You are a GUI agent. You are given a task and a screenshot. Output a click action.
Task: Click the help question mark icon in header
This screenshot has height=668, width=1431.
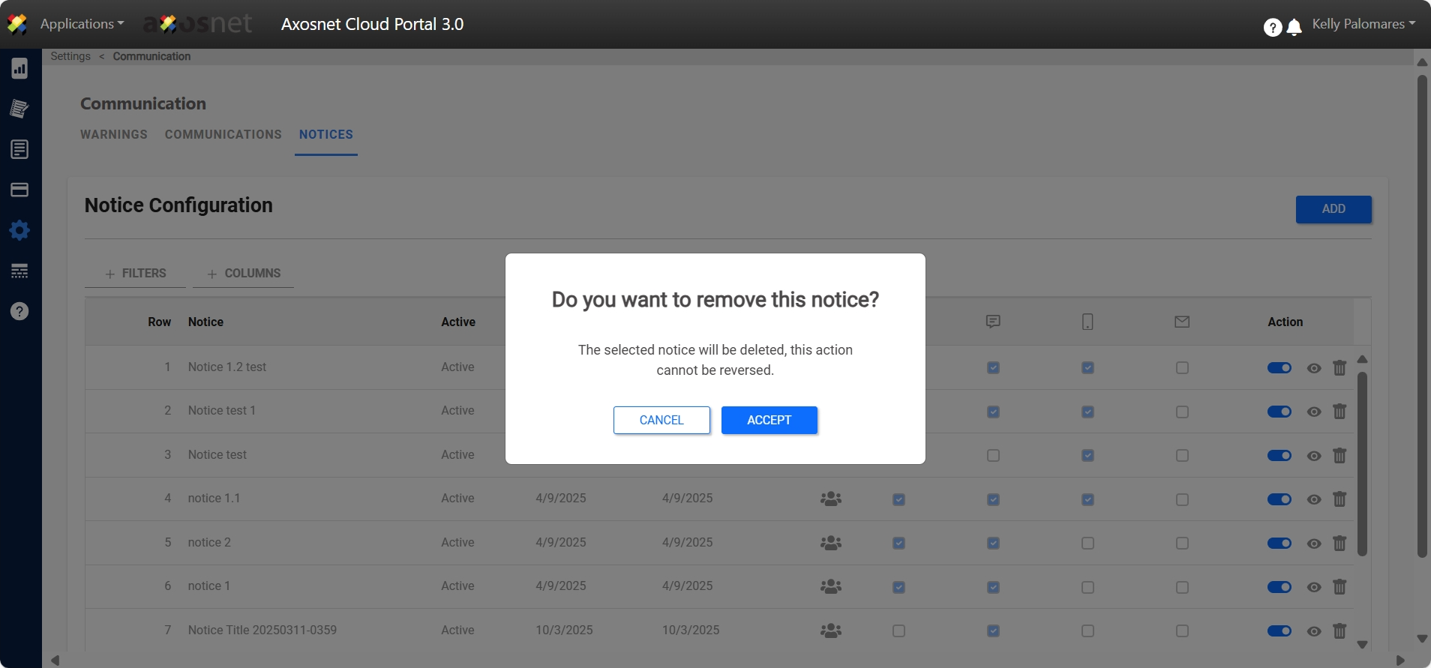click(1272, 28)
